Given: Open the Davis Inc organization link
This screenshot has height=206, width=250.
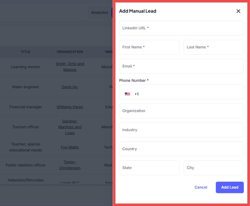Looking at the screenshot, I should point(70,87).
